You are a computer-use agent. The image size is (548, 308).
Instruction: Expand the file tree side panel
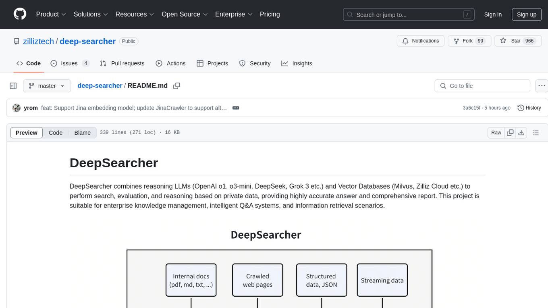tap(13, 86)
